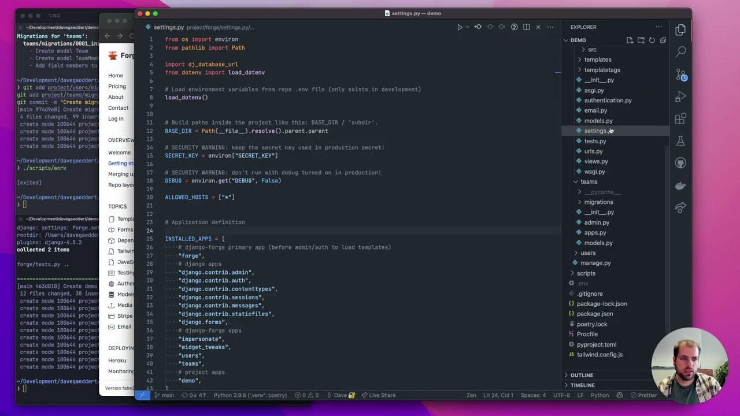Change indentation via Spaces: 4

[x=532, y=395]
